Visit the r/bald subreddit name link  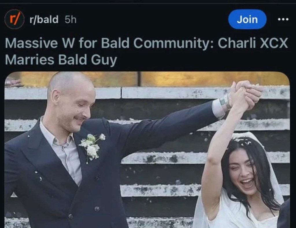click(44, 19)
